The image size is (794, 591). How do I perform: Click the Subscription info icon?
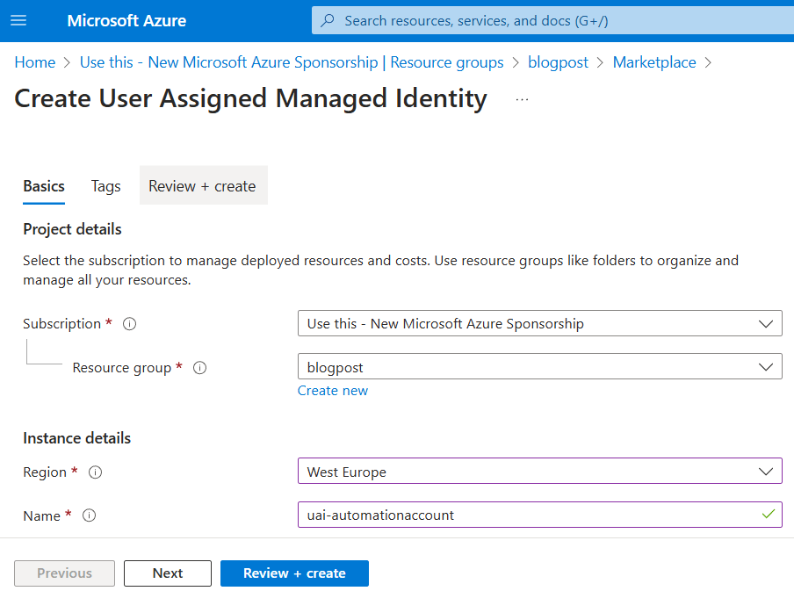tap(130, 324)
